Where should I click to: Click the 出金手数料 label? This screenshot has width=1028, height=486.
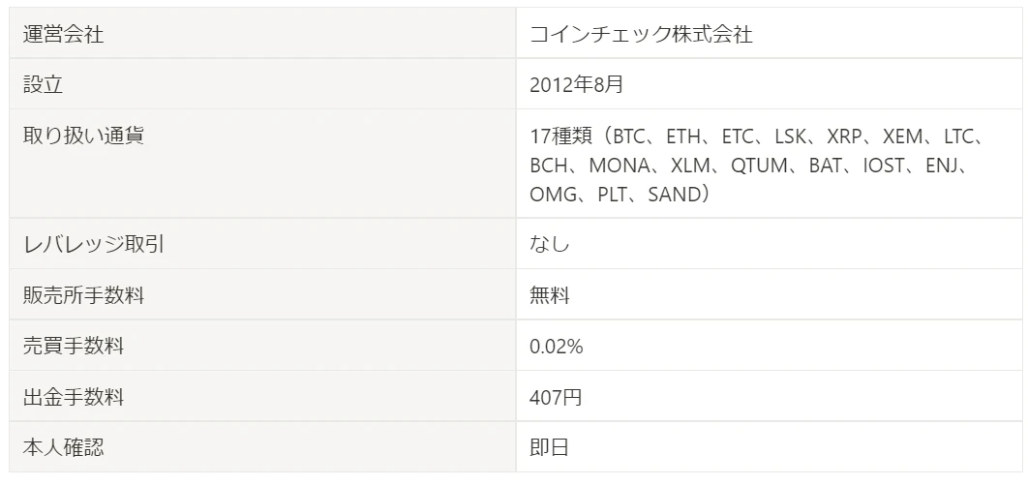tap(74, 397)
